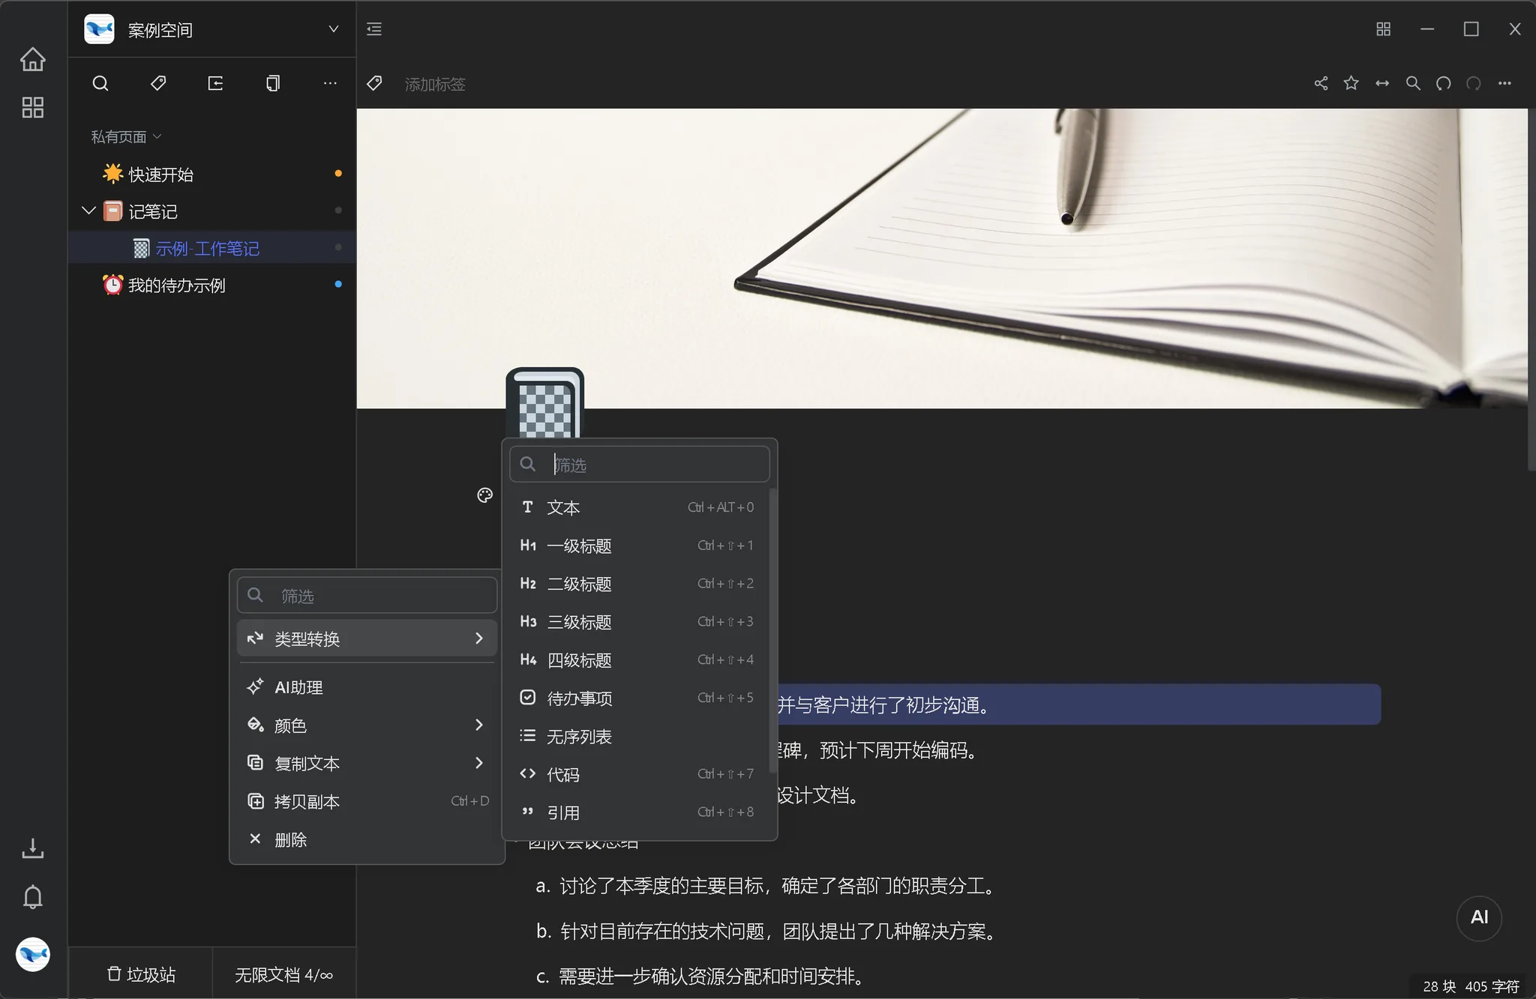Click the tag icon beside 添加标签

point(374,83)
